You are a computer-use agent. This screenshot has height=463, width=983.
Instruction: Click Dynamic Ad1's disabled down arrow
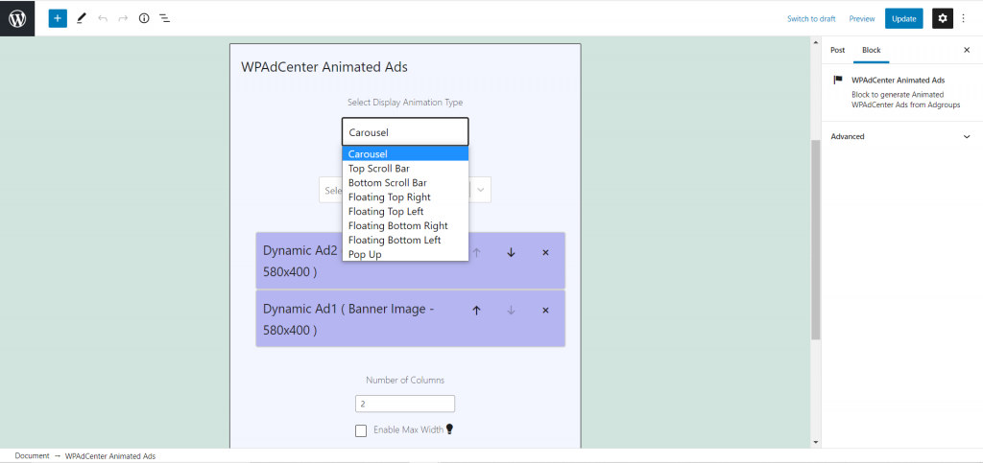(511, 310)
